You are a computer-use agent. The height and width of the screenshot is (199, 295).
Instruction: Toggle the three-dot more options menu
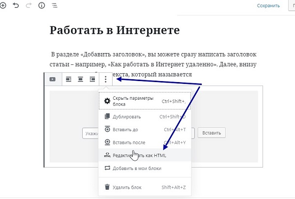click(x=106, y=79)
